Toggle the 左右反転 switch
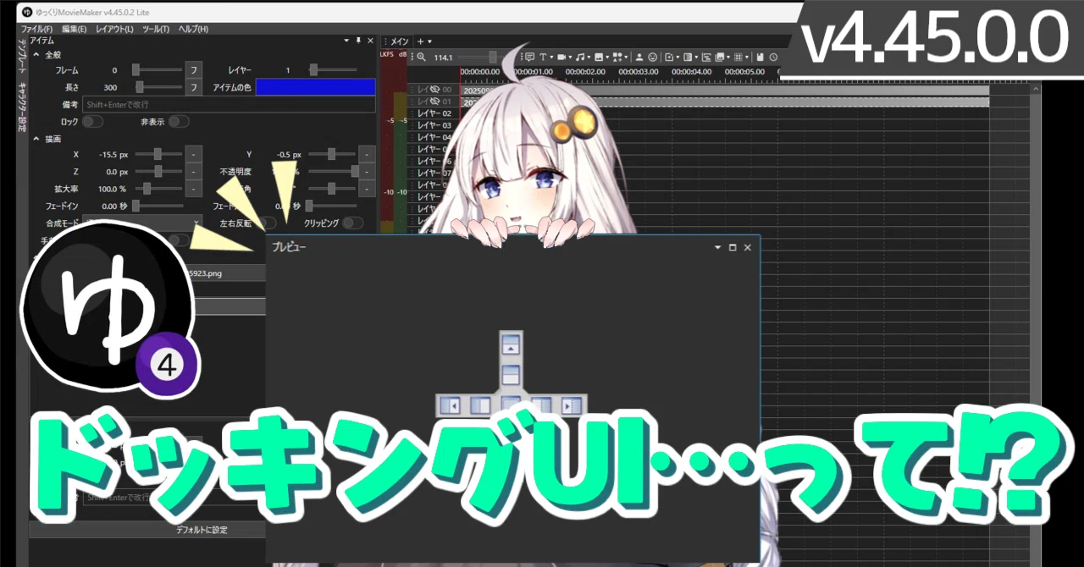The image size is (1084, 567). pyautogui.click(x=266, y=223)
